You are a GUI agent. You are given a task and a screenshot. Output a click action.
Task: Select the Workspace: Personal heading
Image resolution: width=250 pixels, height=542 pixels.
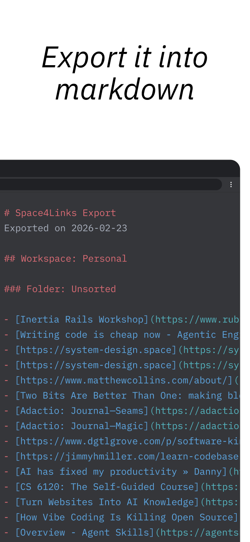coord(65,259)
